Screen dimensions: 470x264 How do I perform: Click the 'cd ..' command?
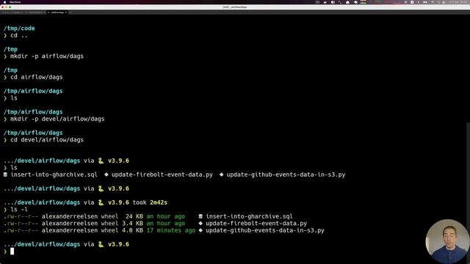click(x=19, y=35)
